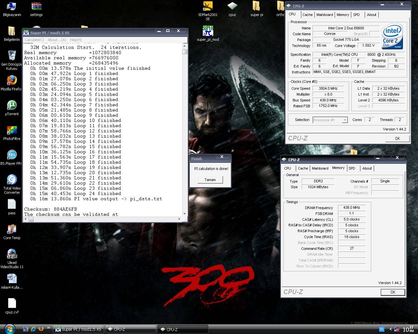Launch Core Temp shortcut
This screenshot has height=334, width=418.
click(x=12, y=232)
